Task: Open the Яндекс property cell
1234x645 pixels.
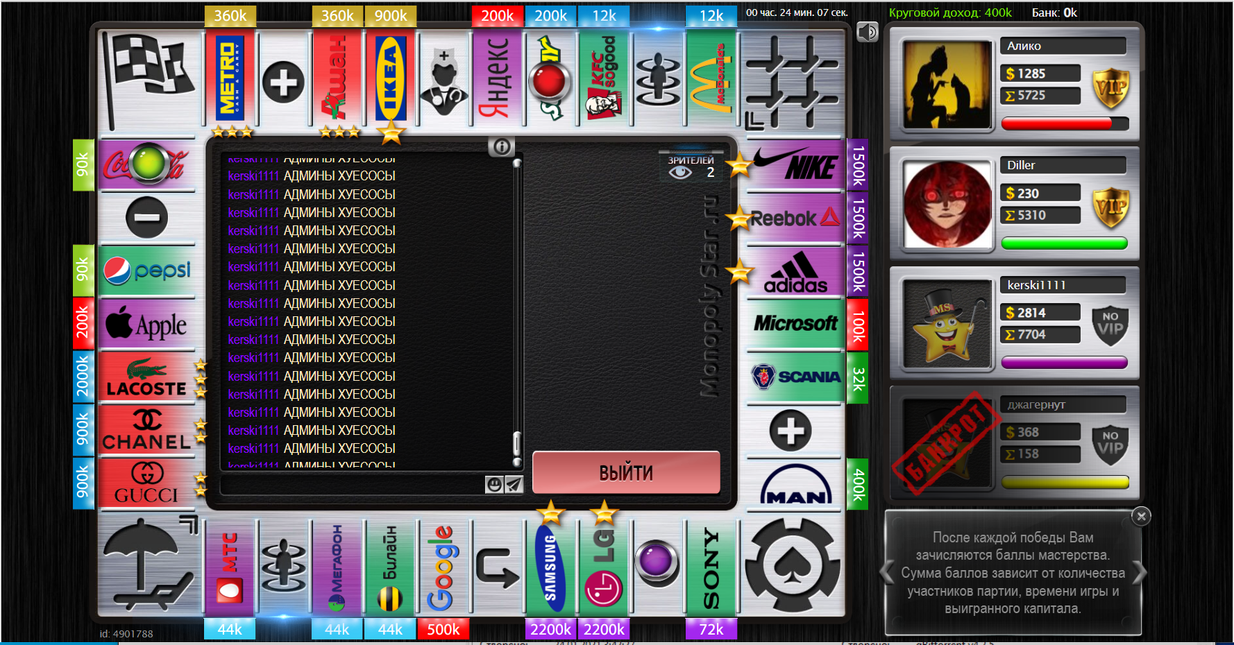Action: (498, 78)
